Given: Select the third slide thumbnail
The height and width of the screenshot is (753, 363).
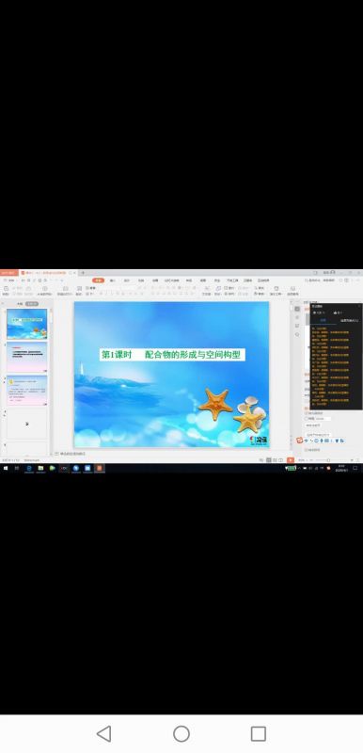Looking at the screenshot, I should pos(27,390).
